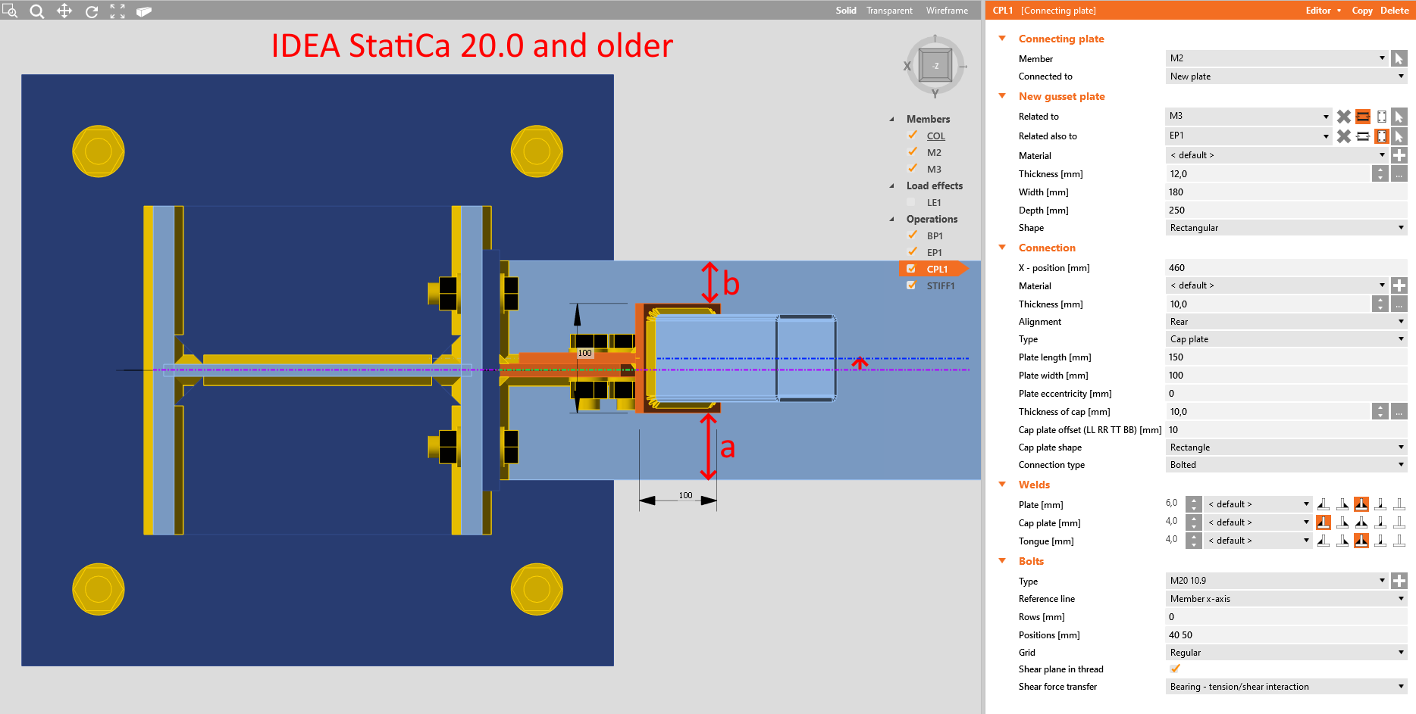Uncheck the BP1 operation checkbox
The image size is (1416, 714).
pos(912,235)
